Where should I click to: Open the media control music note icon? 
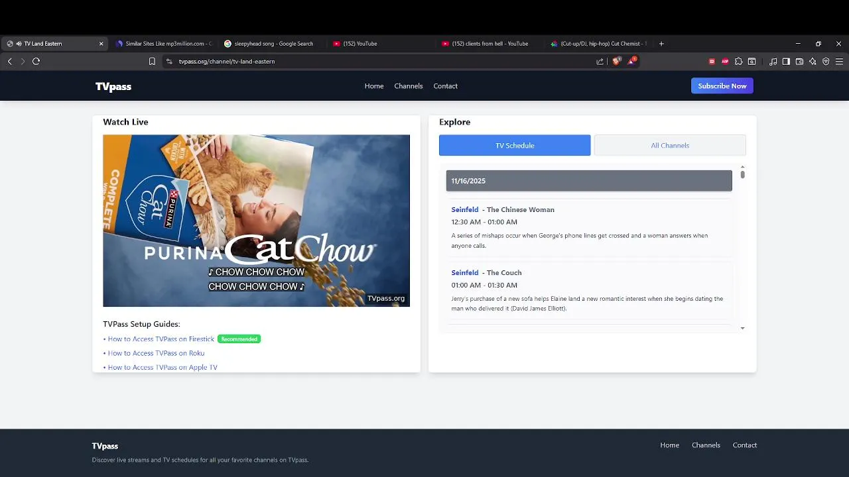pos(773,61)
